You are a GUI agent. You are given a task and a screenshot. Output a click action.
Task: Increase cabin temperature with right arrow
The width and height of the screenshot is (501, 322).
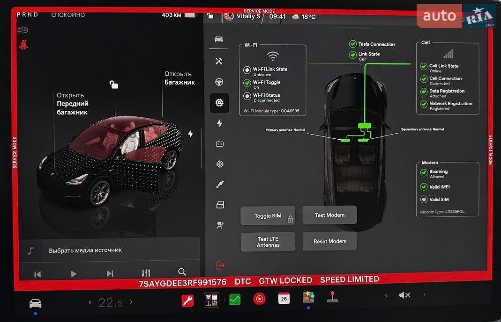tap(131, 302)
